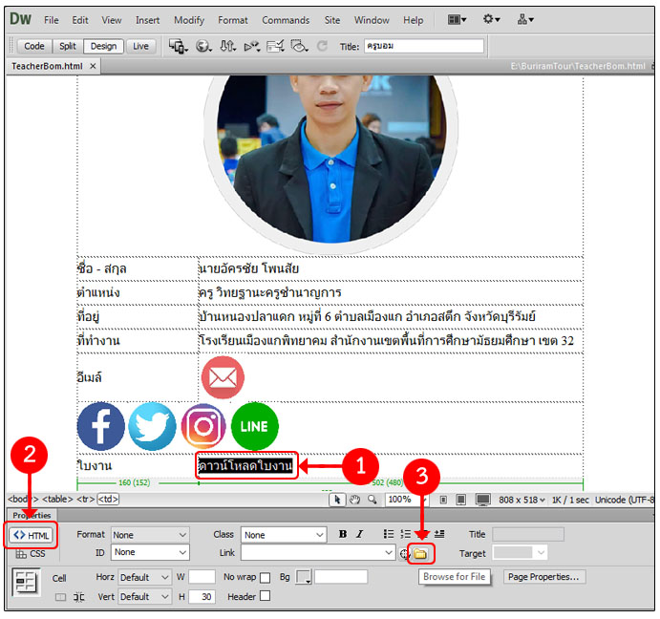Select the Zoom magnifier tool
The width and height of the screenshot is (660, 619).
point(372,500)
